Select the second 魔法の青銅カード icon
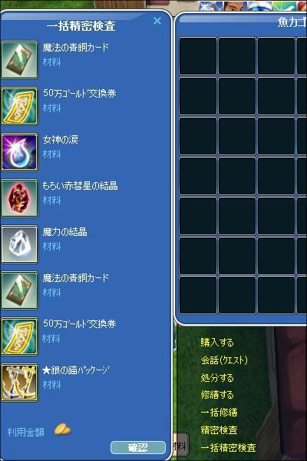The width and height of the screenshot is (307, 461). [x=19, y=290]
